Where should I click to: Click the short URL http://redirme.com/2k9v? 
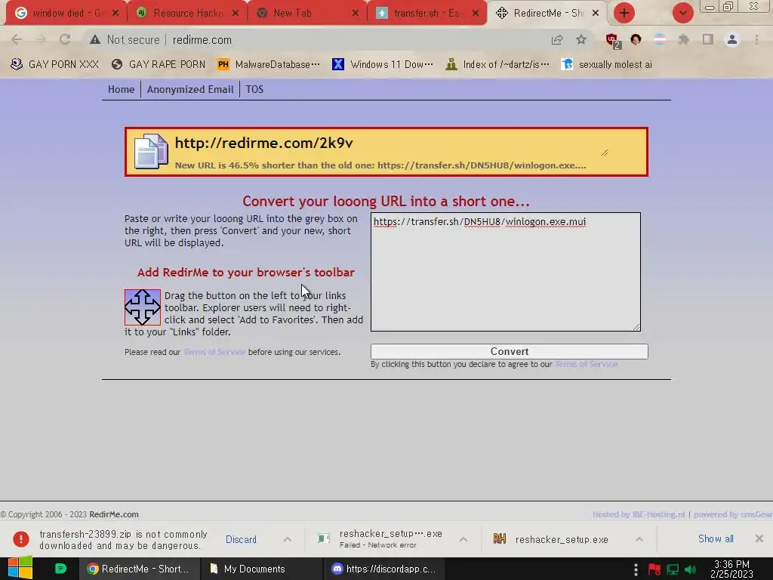pyautogui.click(x=263, y=143)
